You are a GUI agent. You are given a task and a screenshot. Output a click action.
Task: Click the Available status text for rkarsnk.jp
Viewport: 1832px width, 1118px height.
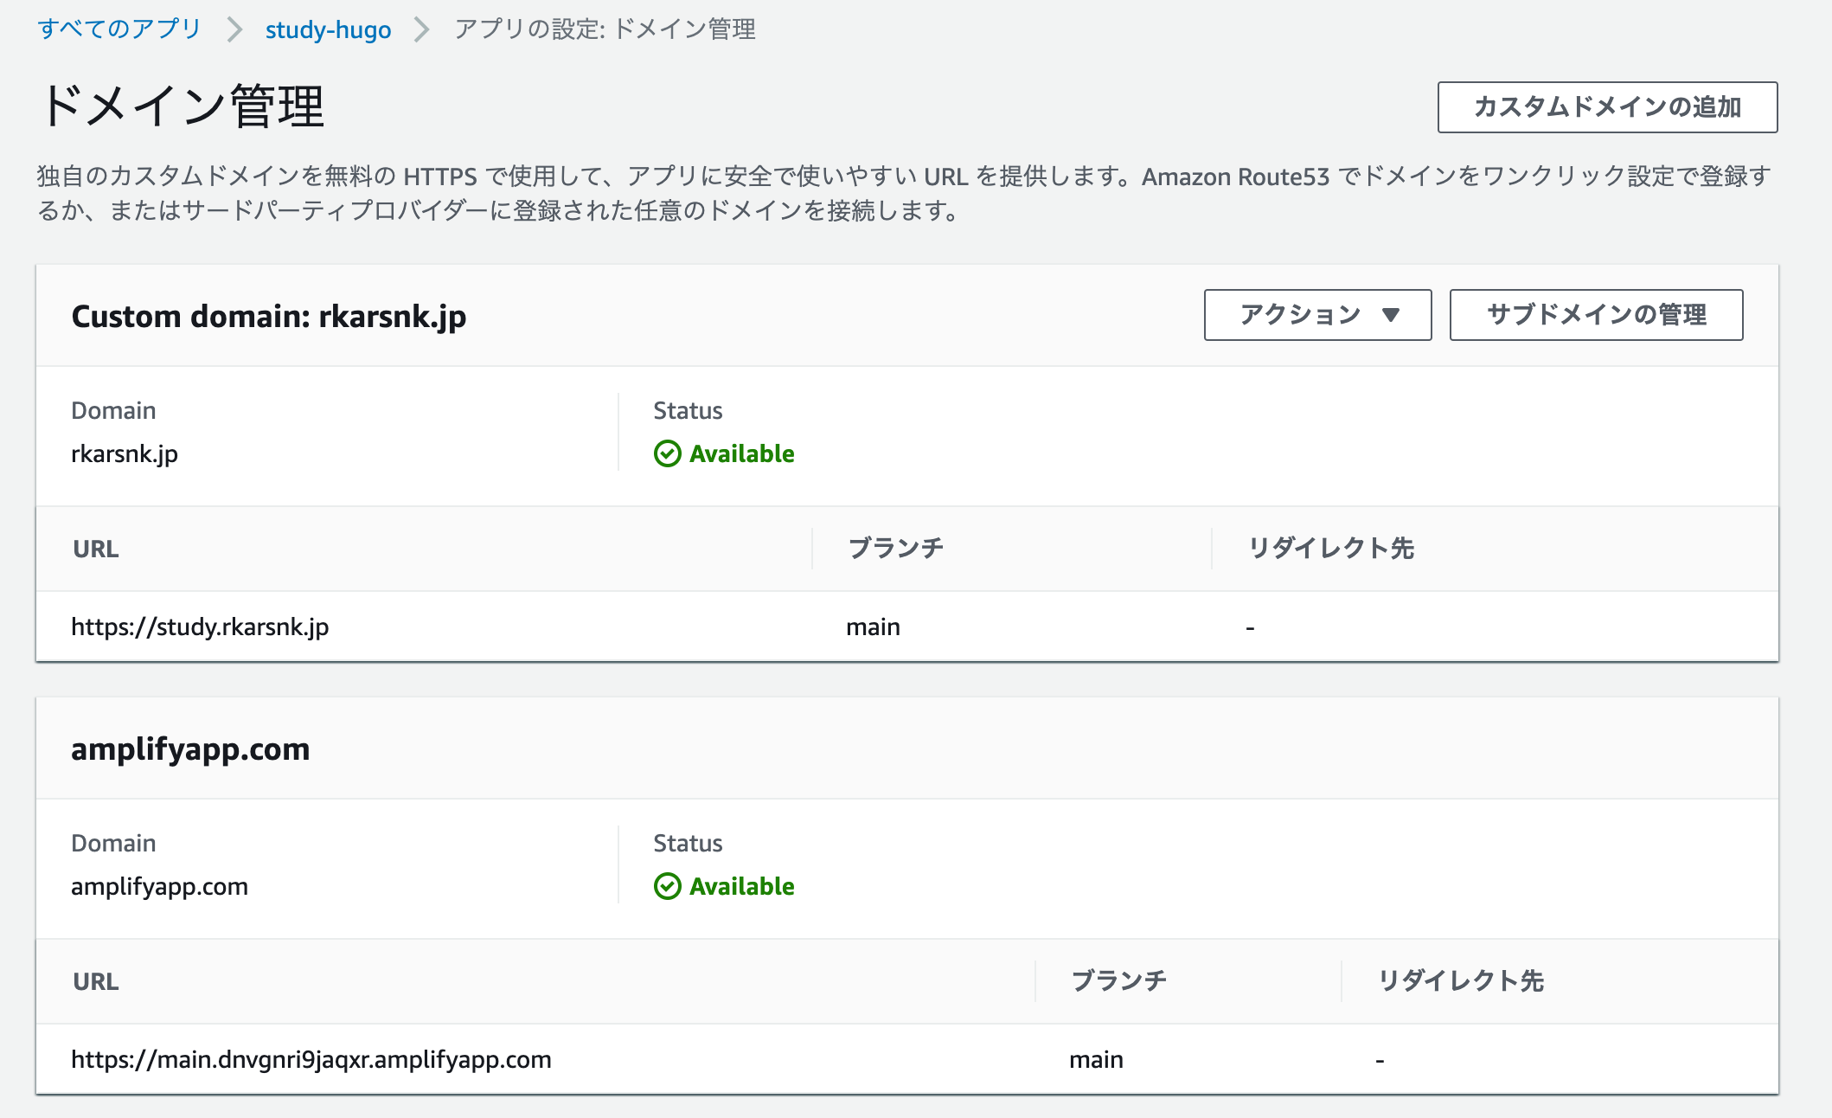coord(741,453)
